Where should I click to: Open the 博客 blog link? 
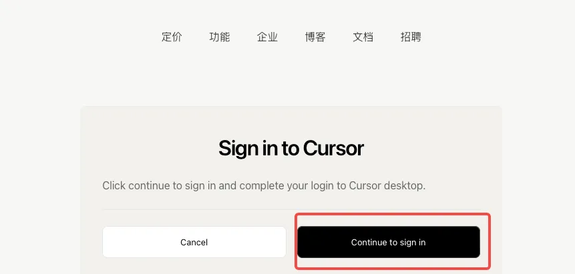[x=315, y=37]
